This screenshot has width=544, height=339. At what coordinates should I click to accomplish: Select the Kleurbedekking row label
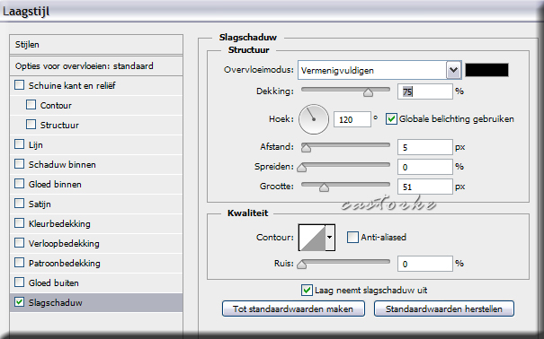pos(59,224)
